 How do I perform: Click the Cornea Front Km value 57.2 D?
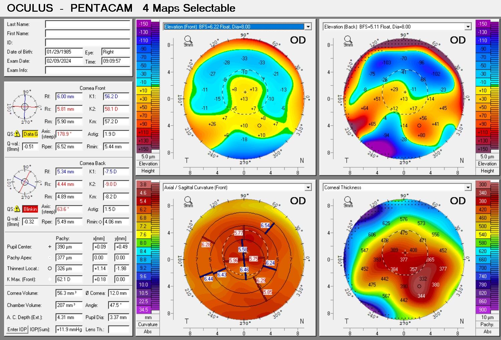click(116, 122)
